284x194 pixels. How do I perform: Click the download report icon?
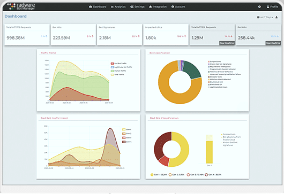click(276, 17)
